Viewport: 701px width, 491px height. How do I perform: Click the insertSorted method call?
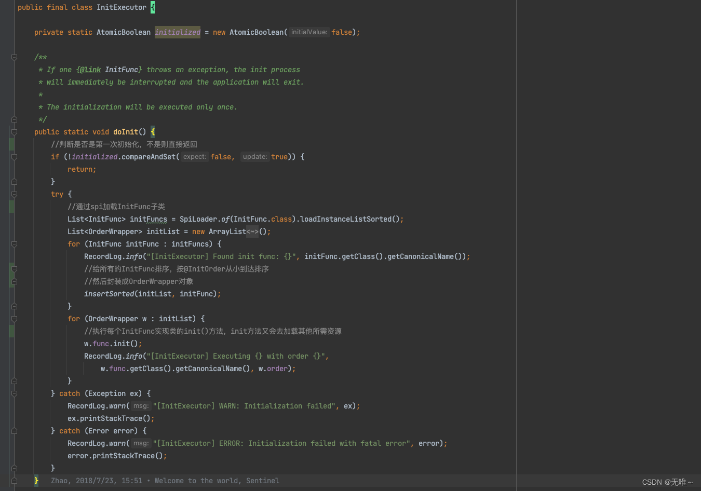click(x=109, y=294)
